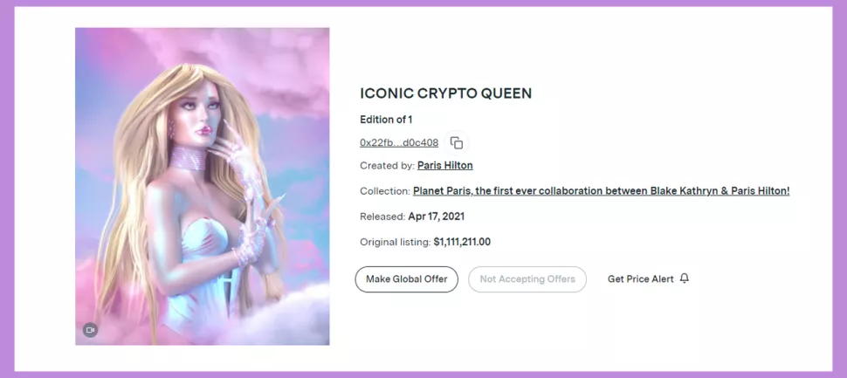Copy the contract address with the copy icon

tap(457, 143)
